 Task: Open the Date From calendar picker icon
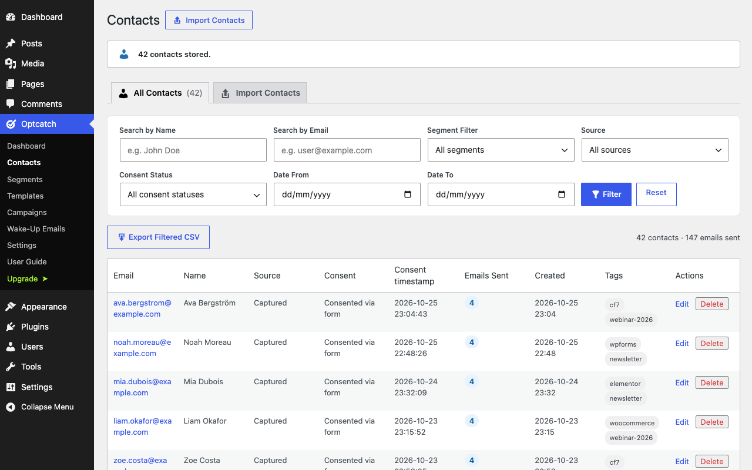pos(408,194)
